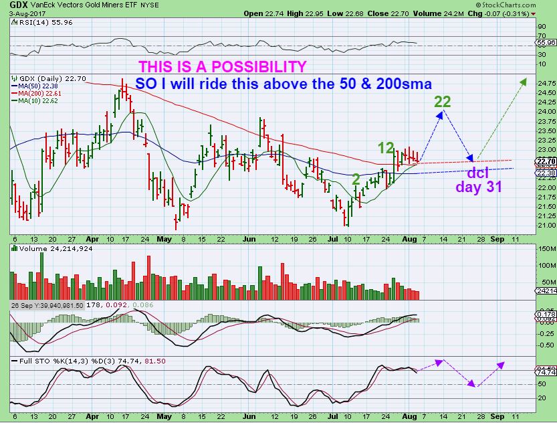Screen dimensions: 557x423
Task: Click Sep on the bottom stochastic date axis
Action: 497,416
